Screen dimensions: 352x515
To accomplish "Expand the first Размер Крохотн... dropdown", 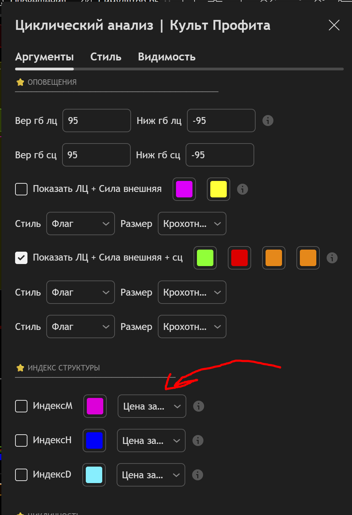I will pyautogui.click(x=192, y=224).
